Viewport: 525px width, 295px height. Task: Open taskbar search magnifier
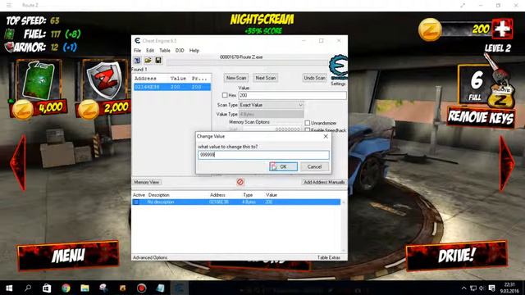[28, 288]
